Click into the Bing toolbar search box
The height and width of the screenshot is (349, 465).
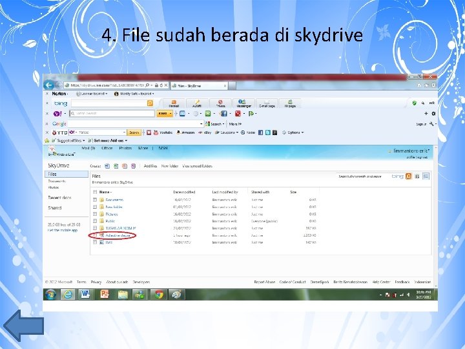(109, 103)
